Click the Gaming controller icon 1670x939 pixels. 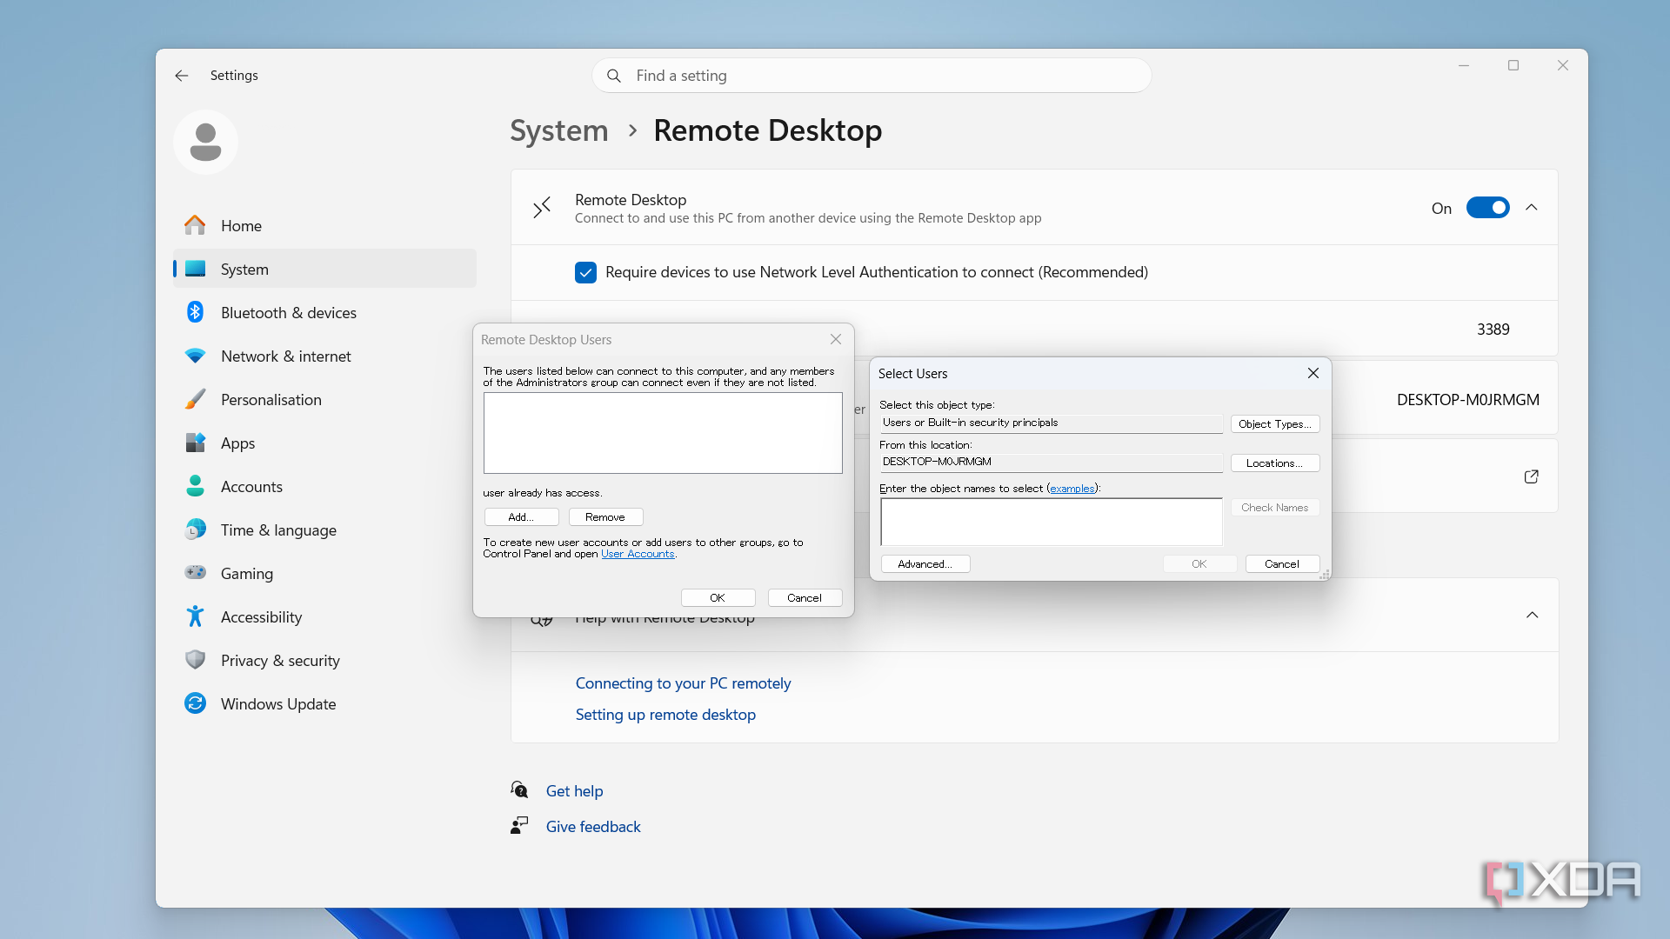[x=195, y=572]
